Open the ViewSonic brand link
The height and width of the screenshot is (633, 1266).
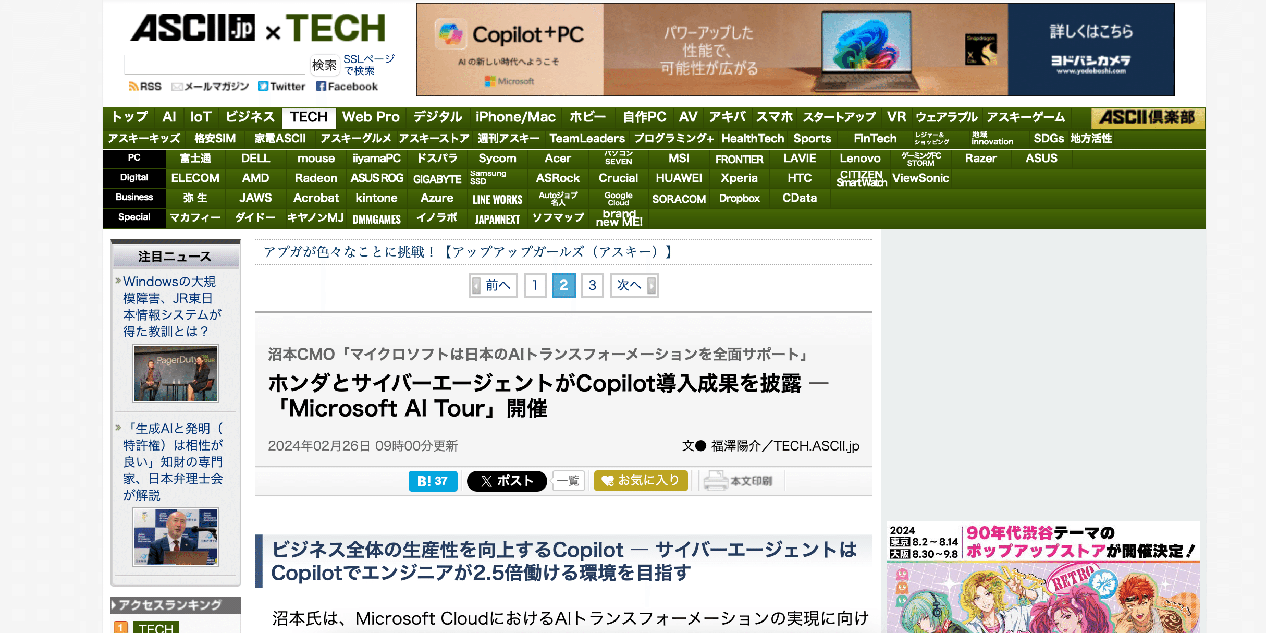pyautogui.click(x=920, y=178)
